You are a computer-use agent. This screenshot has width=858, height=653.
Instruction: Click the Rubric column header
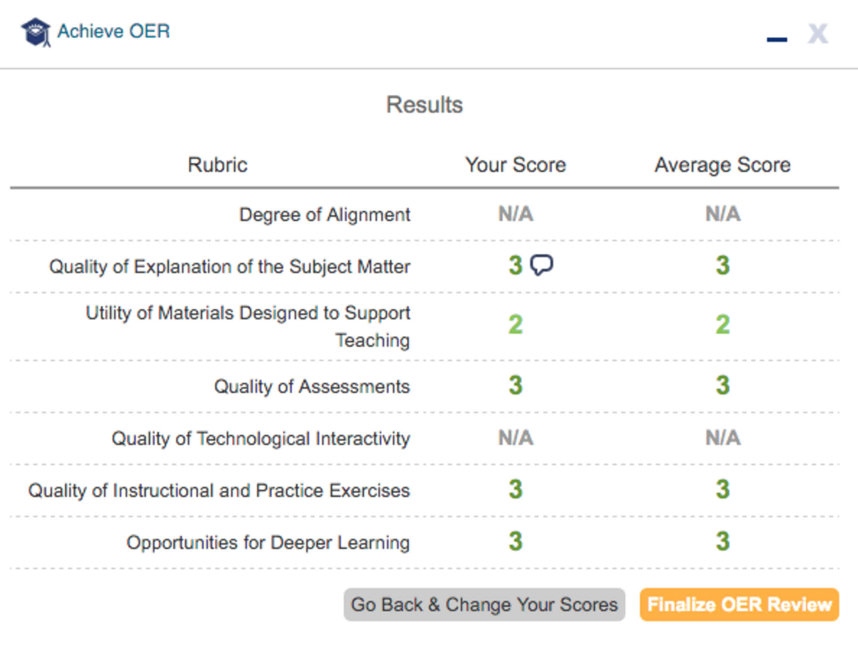217,165
